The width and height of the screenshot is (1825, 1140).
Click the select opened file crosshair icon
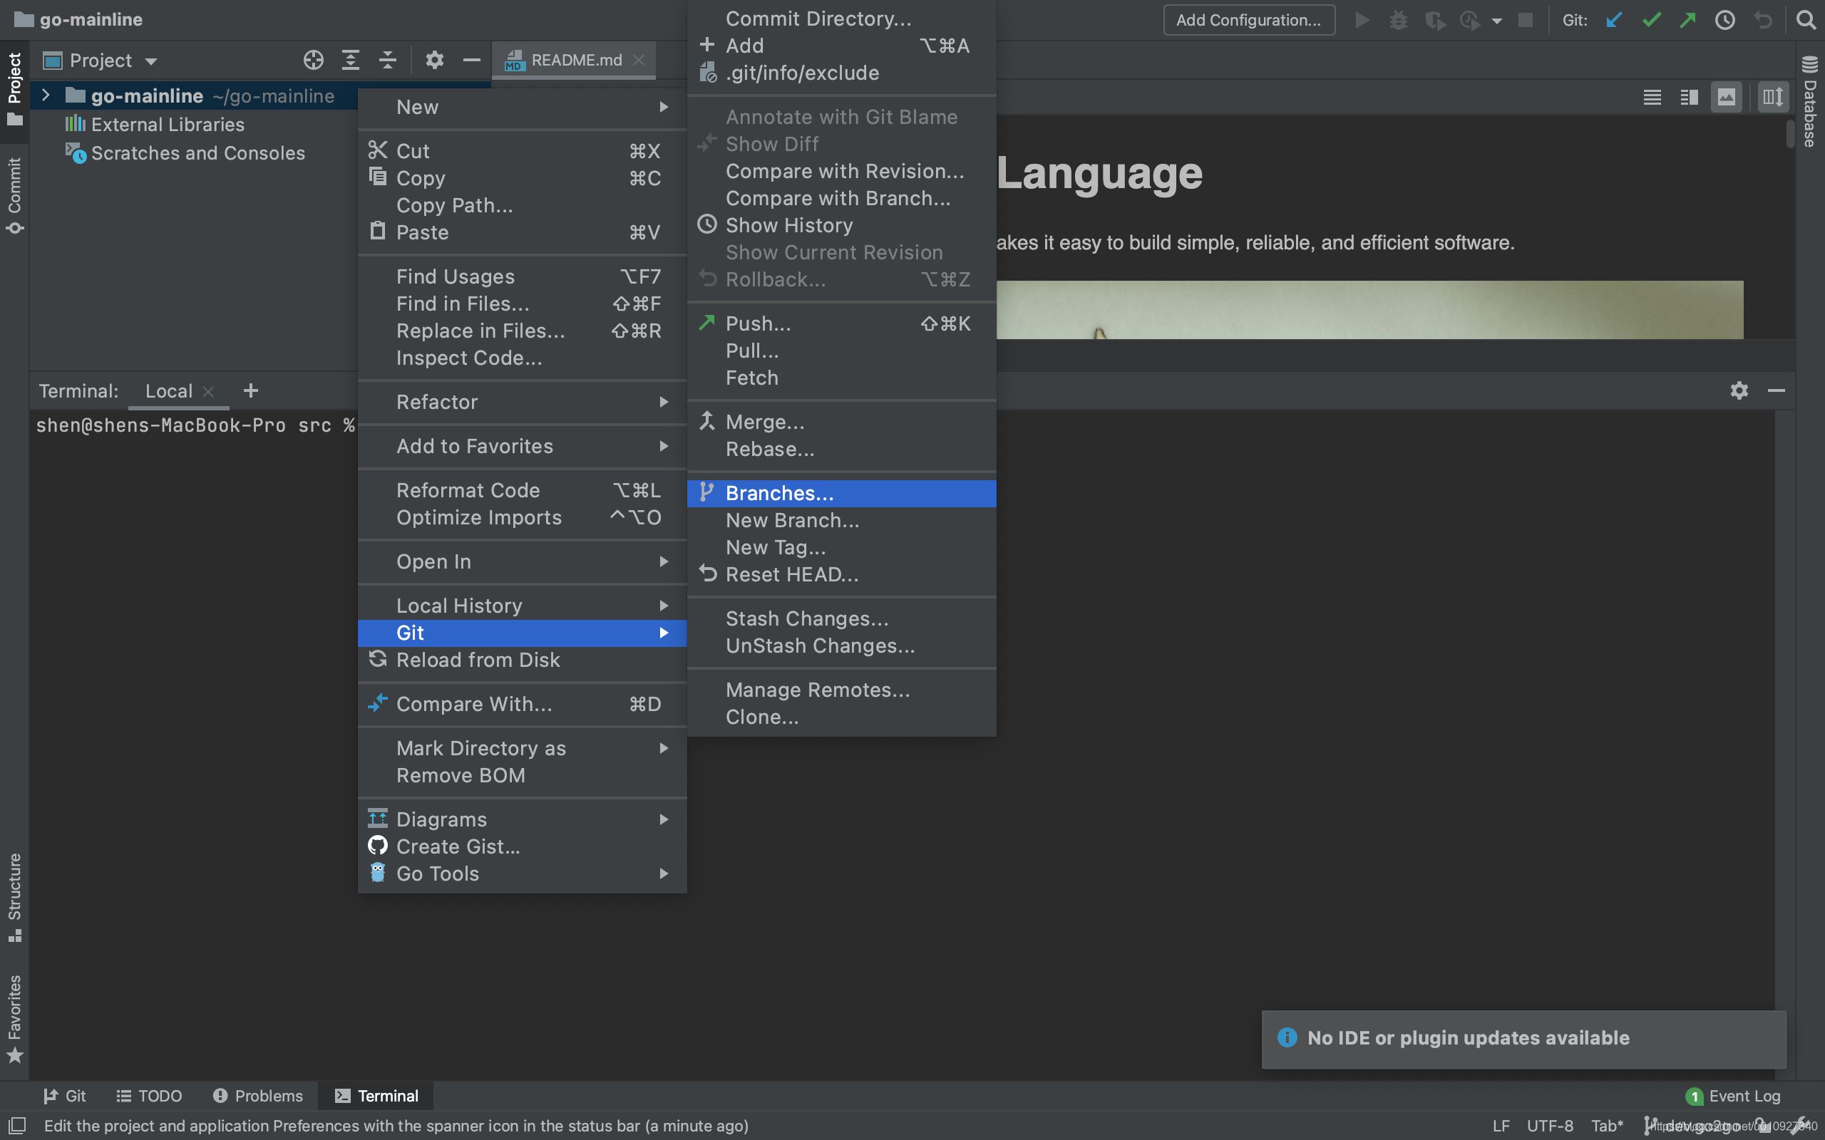tap(313, 61)
